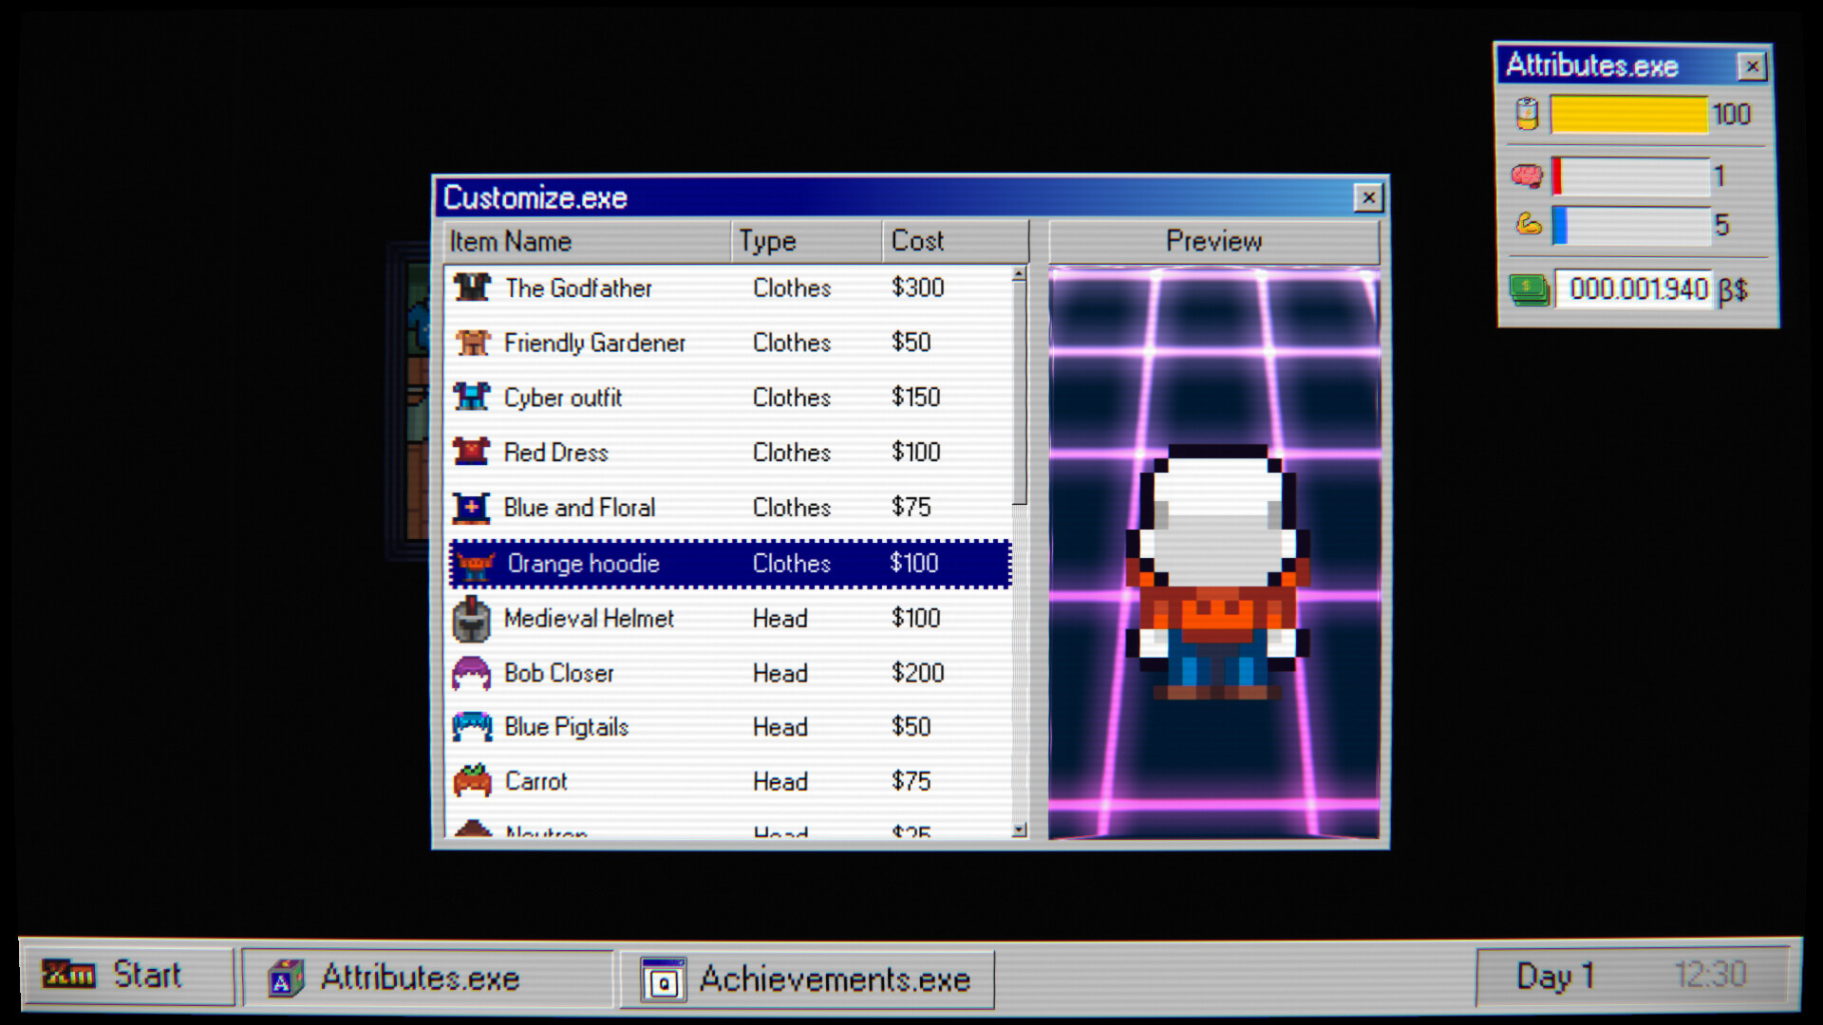Click the 000.001.940 money field
Viewport: 1823px width, 1025px height.
1635,288
